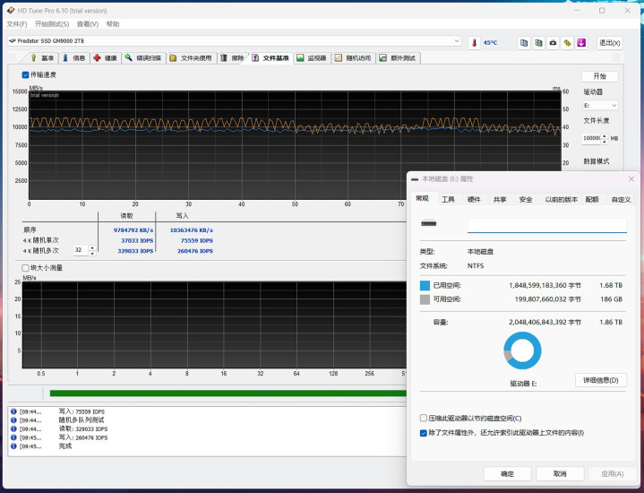Switch to the 工具 tab in properties dialog
The width and height of the screenshot is (644, 493).
click(448, 200)
